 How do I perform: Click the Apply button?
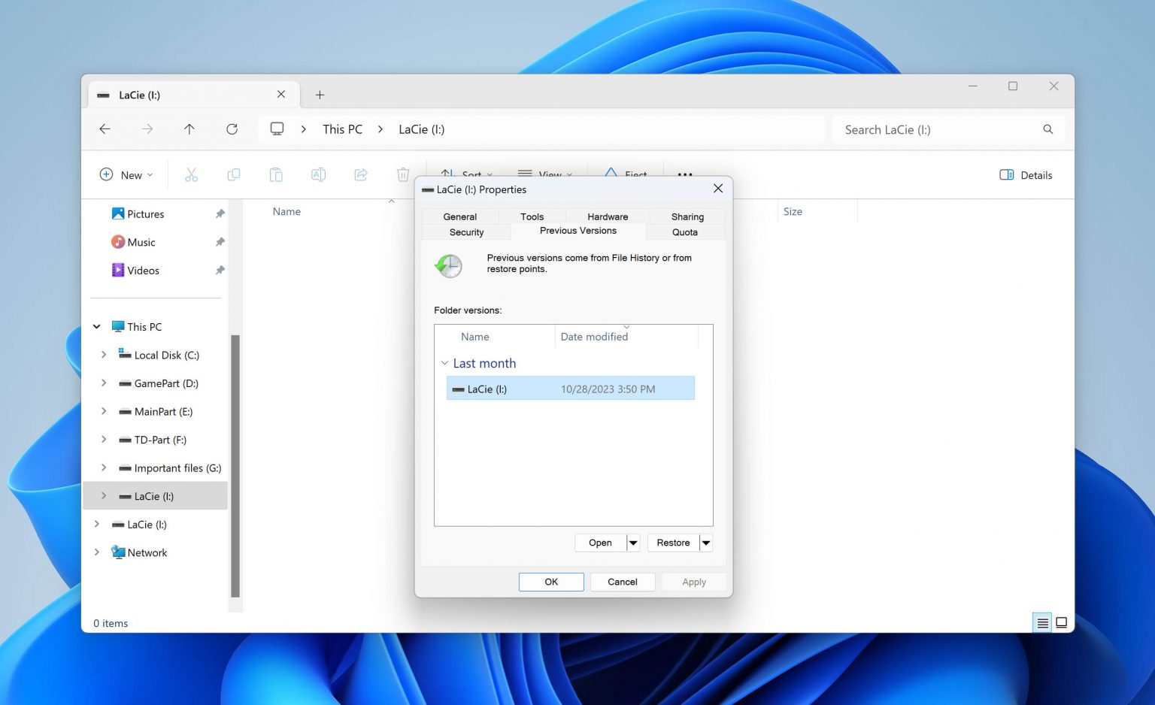click(x=693, y=581)
